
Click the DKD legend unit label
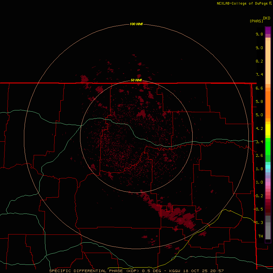pyautogui.click(x=266, y=18)
